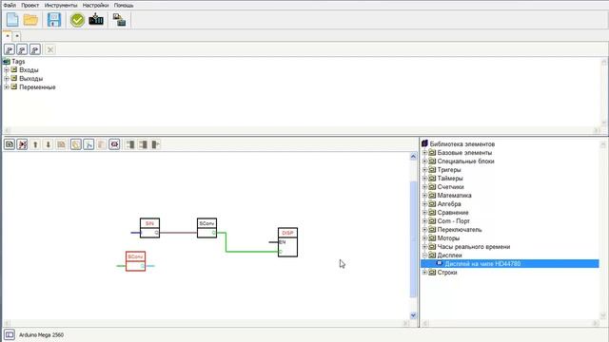
Task: Select Часы реального времени library item
Action: click(474, 247)
